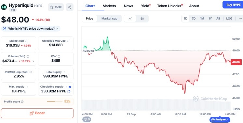Toggle chart to Market cap view
Image resolution: width=243 pixels, height=123 pixels.
109,19
